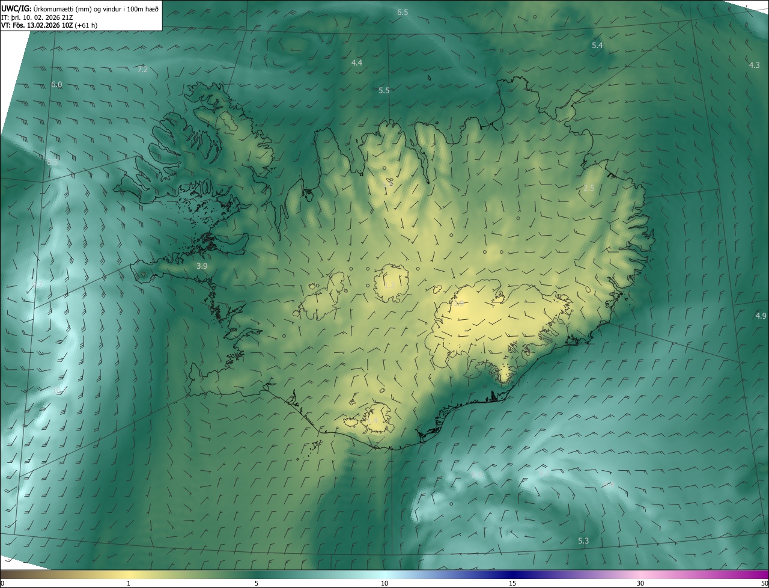
Task: Click the colour scale tick label "0"
Action: (x=2, y=583)
